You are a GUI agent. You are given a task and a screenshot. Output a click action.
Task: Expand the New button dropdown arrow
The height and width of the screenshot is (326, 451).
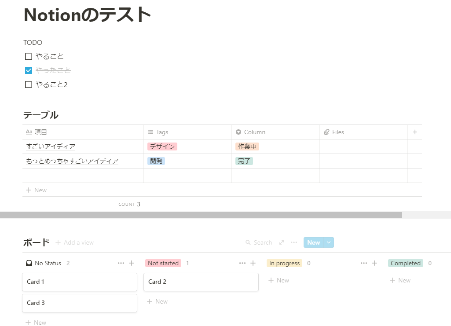point(329,243)
